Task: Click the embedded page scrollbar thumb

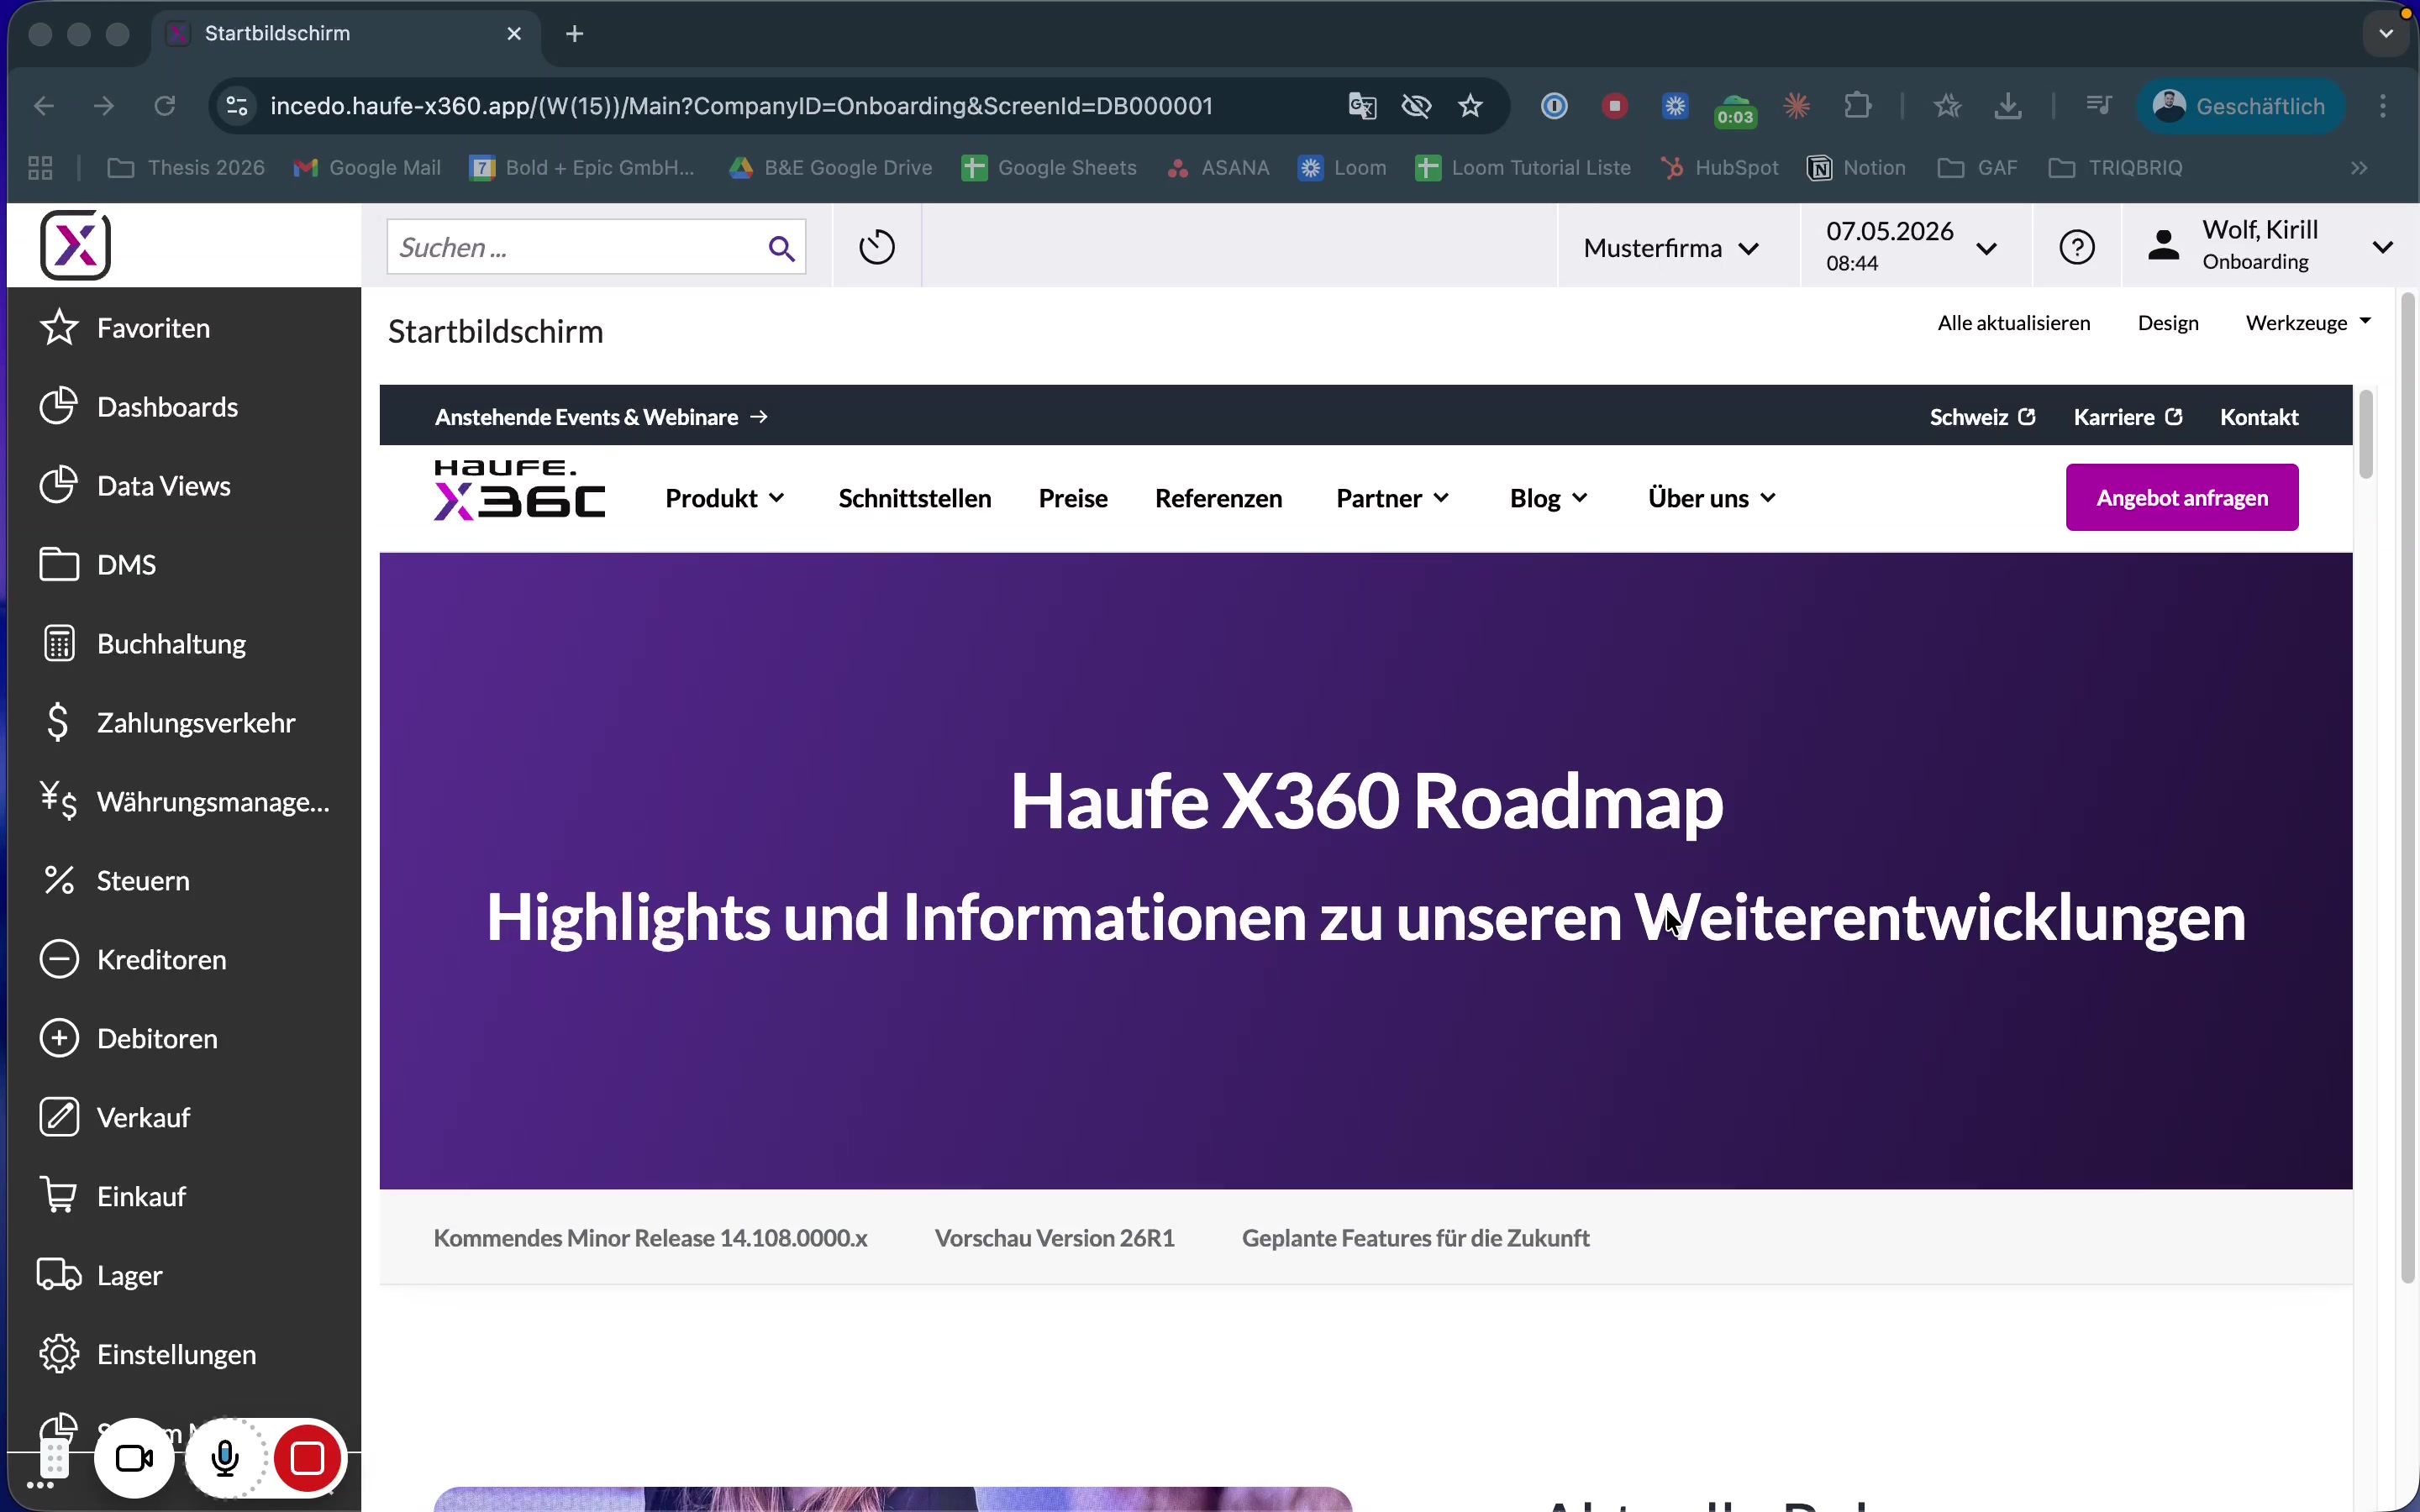Action: point(2365,435)
